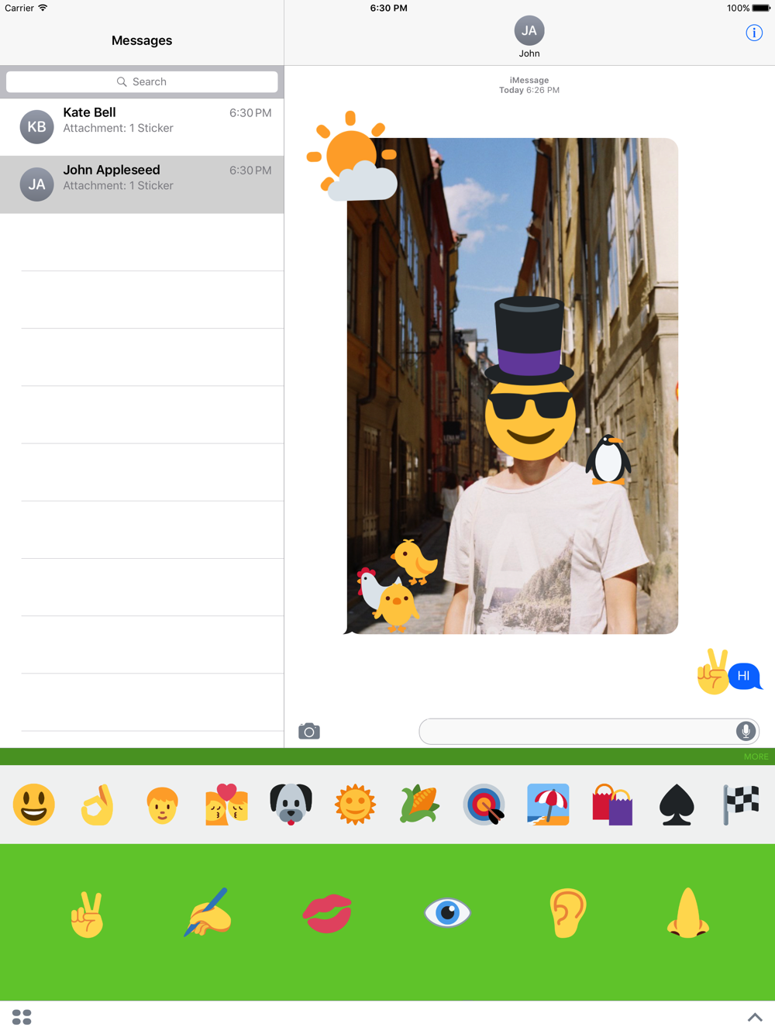
Task: Open the camera to attach photo
Action: coord(309,731)
